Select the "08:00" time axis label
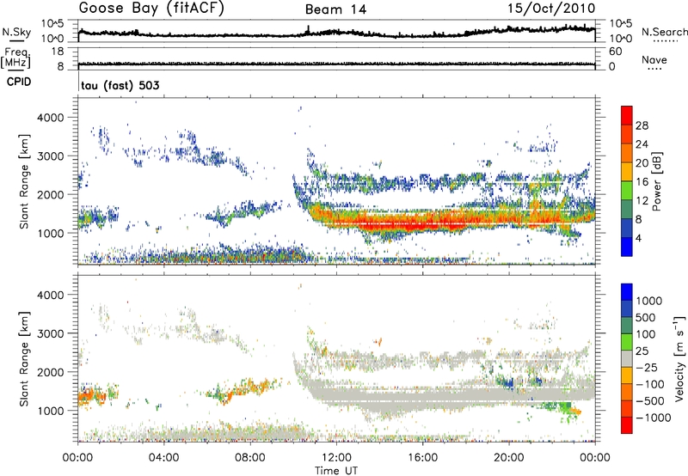Image resolution: width=688 pixels, height=476 pixels. (250, 458)
